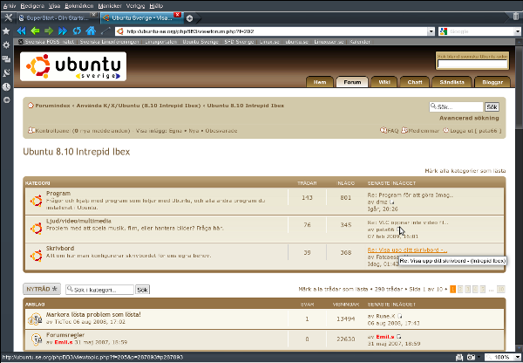Click Sök button next to category search
The image size is (523, 363).
click(142, 290)
